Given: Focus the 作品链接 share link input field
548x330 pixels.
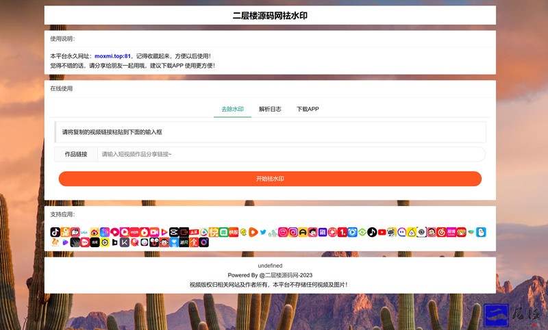Looking at the screenshot, I should click(290, 155).
